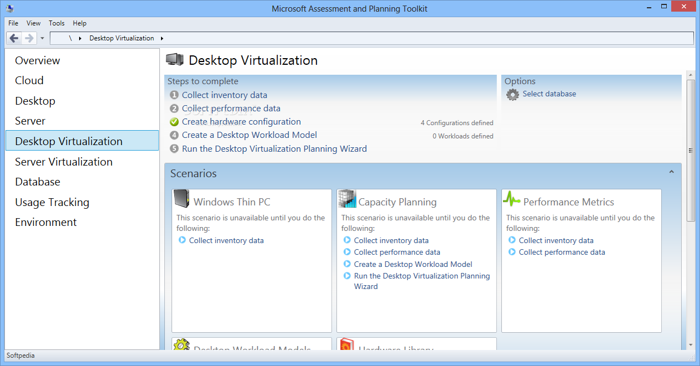
Task: Click Collect performance data in Performance Metrics
Action: pyautogui.click(x=562, y=252)
